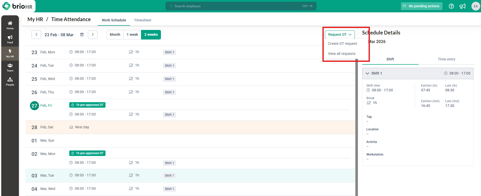
Task: Click the My HR breadcrumb link
Action: [35, 19]
